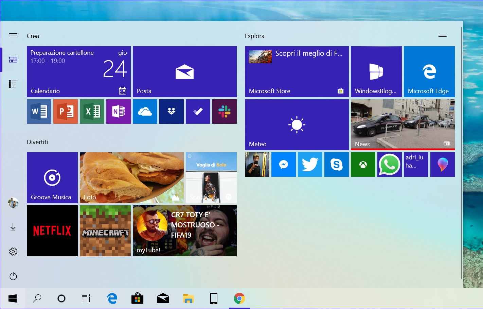Launch the Dropbox tile
The width and height of the screenshot is (483, 309).
[172, 111]
